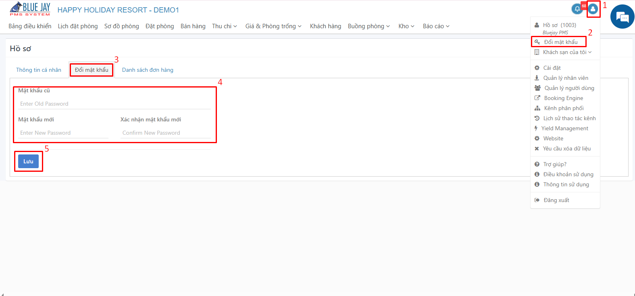Open Kênh phân phối
This screenshot has height=296, width=635.
[x=564, y=108]
